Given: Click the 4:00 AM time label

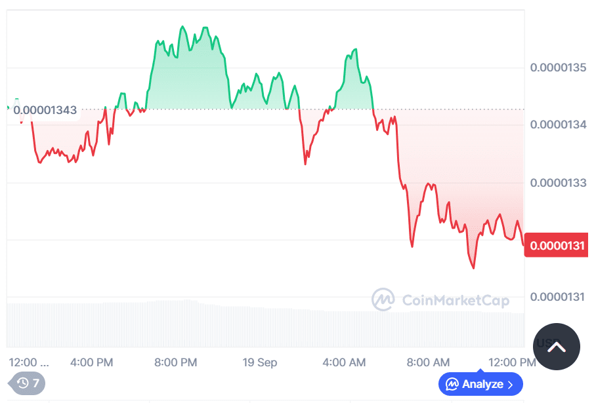Looking at the screenshot, I should click(345, 362).
